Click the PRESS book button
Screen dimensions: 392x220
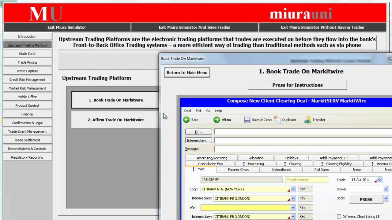(x=366, y=199)
